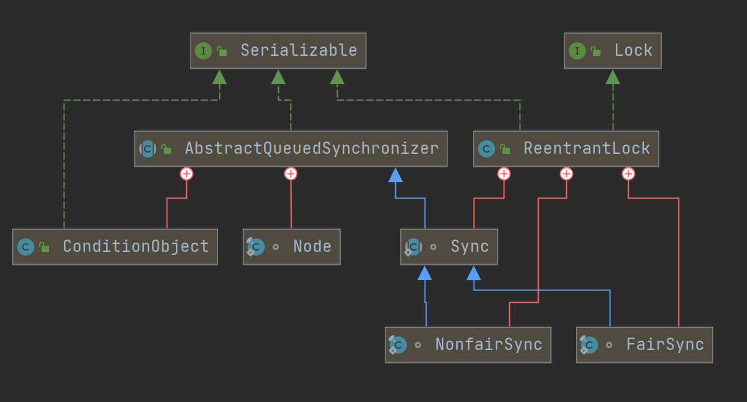
Task: Click the abstract class icon of AbstractQueuedSynchronizer
Action: (148, 149)
